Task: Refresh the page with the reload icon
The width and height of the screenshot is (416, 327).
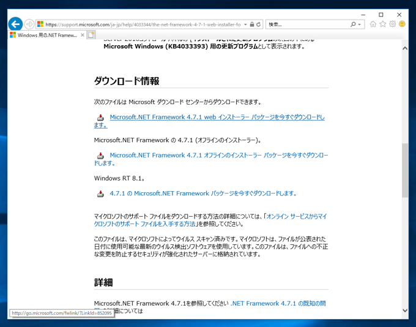Action: [x=258, y=24]
